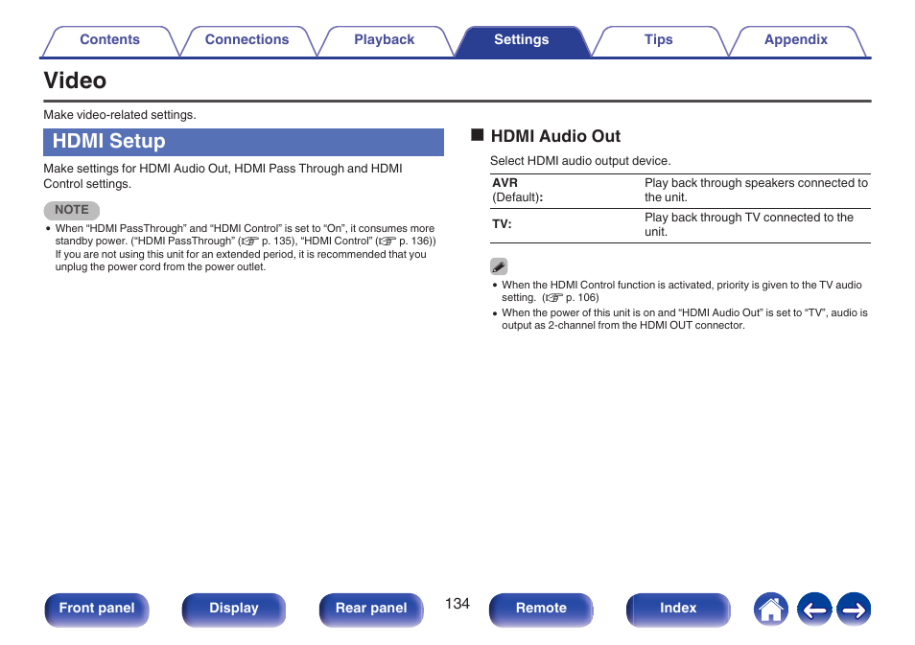Viewport: 915px width, 645px height.
Task: Click the Home icon
Action: tap(771, 610)
